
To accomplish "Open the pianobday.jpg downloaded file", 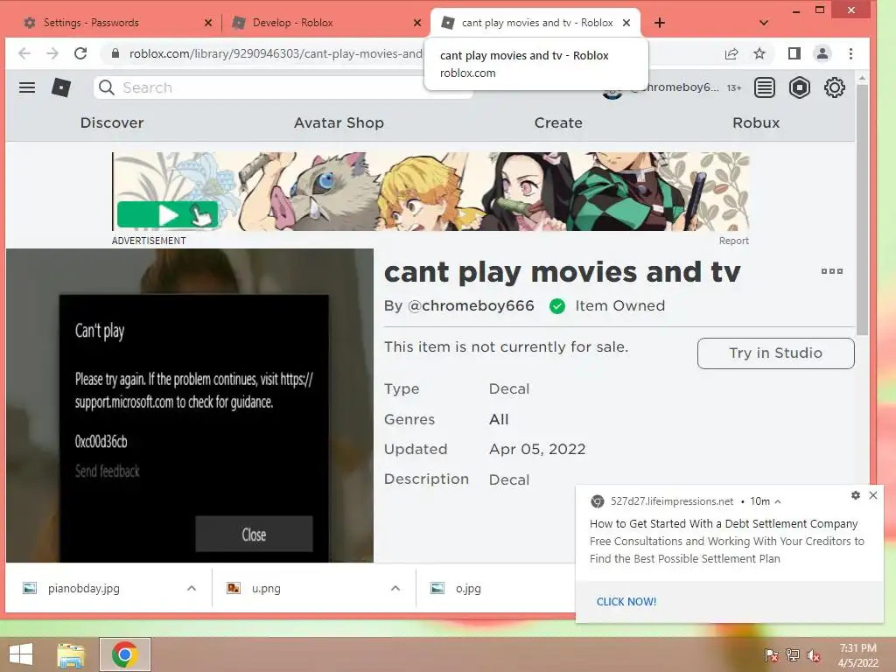I will click(84, 588).
